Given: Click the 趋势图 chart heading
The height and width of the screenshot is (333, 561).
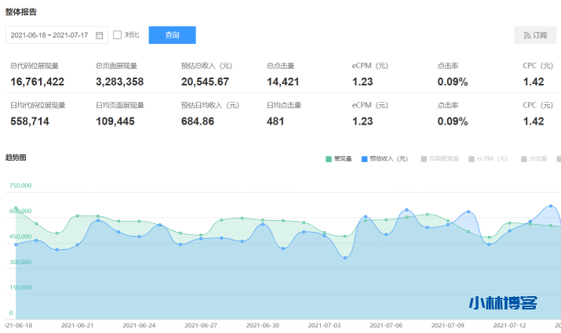Looking at the screenshot, I should [16, 157].
